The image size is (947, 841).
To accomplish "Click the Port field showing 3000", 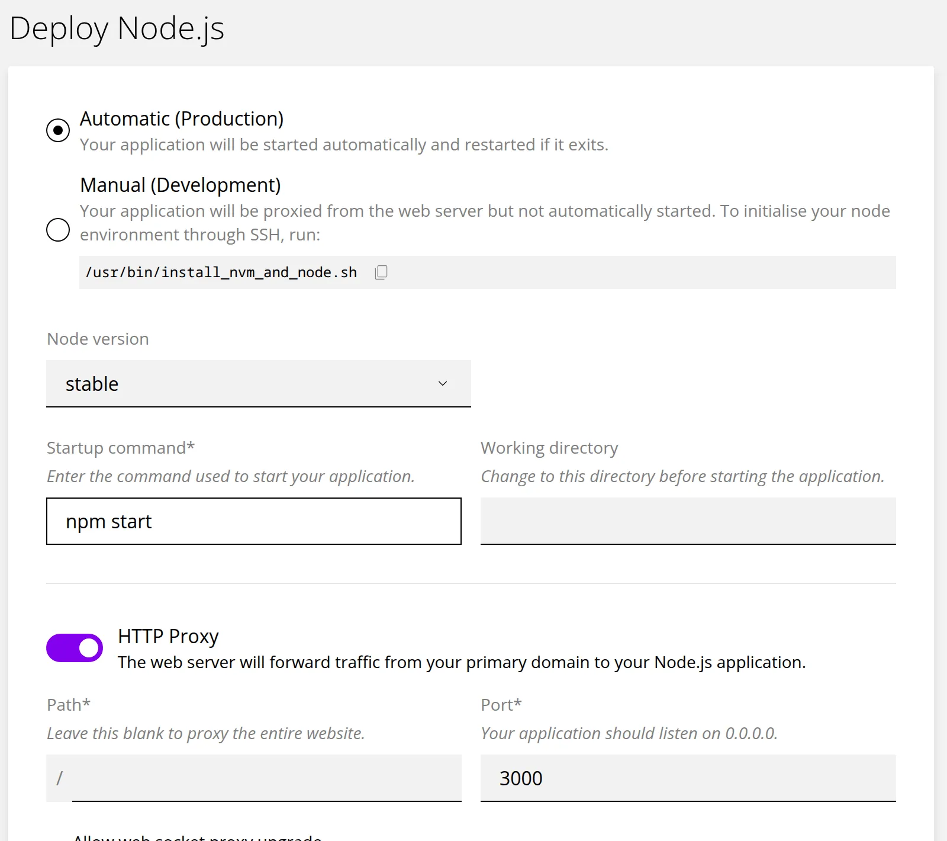I will point(688,778).
